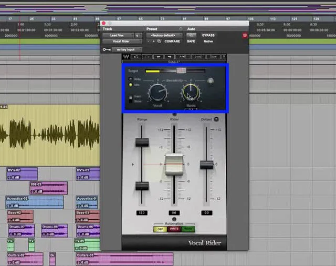Click the round button below Rider value
336x266 pixels.
(x=174, y=219)
